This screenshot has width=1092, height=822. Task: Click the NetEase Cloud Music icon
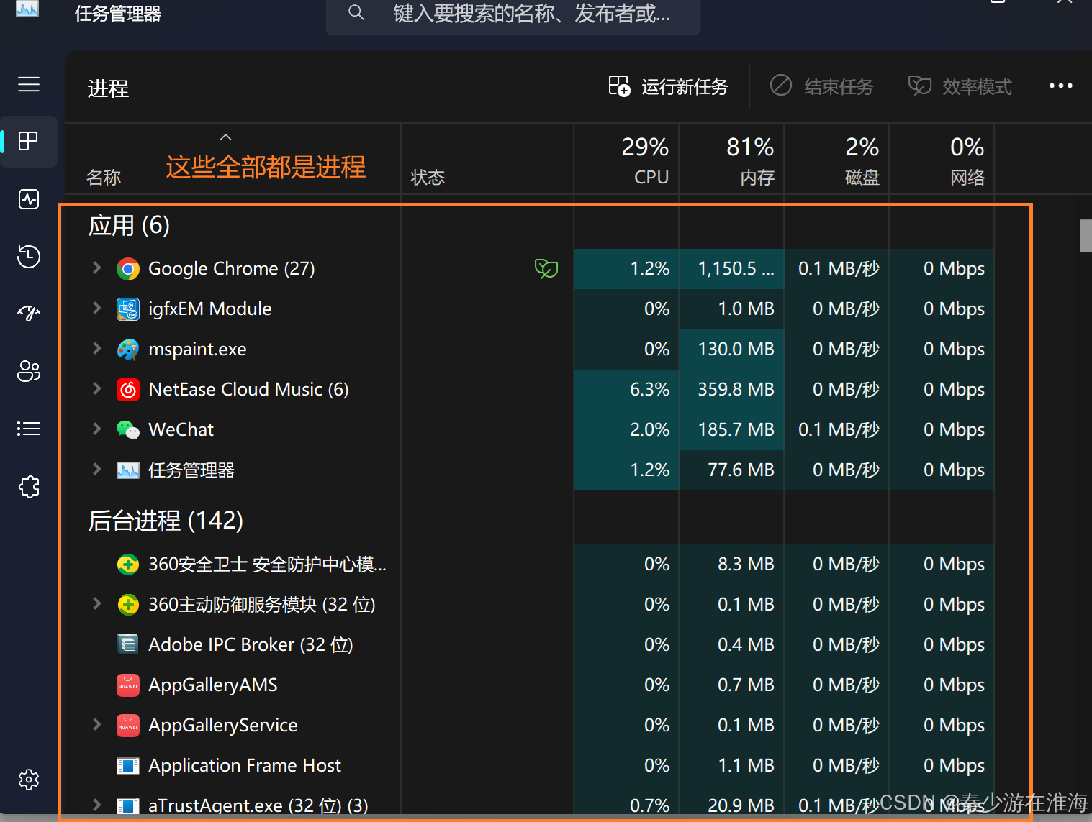pyautogui.click(x=128, y=390)
